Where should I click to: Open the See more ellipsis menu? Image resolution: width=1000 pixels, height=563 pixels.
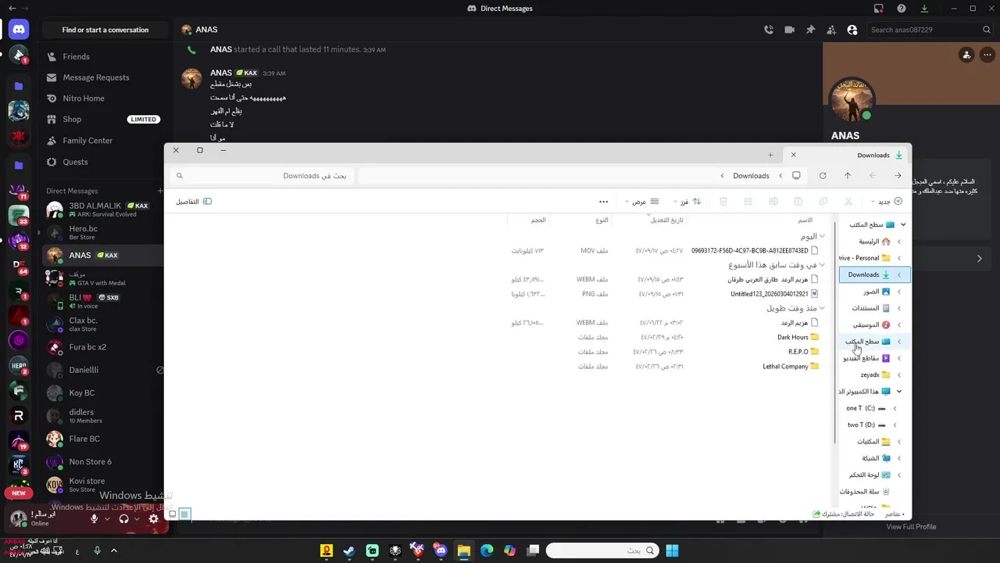(603, 202)
